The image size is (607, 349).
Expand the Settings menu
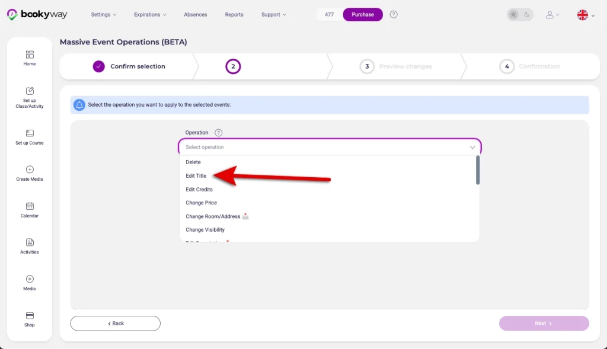pos(103,15)
